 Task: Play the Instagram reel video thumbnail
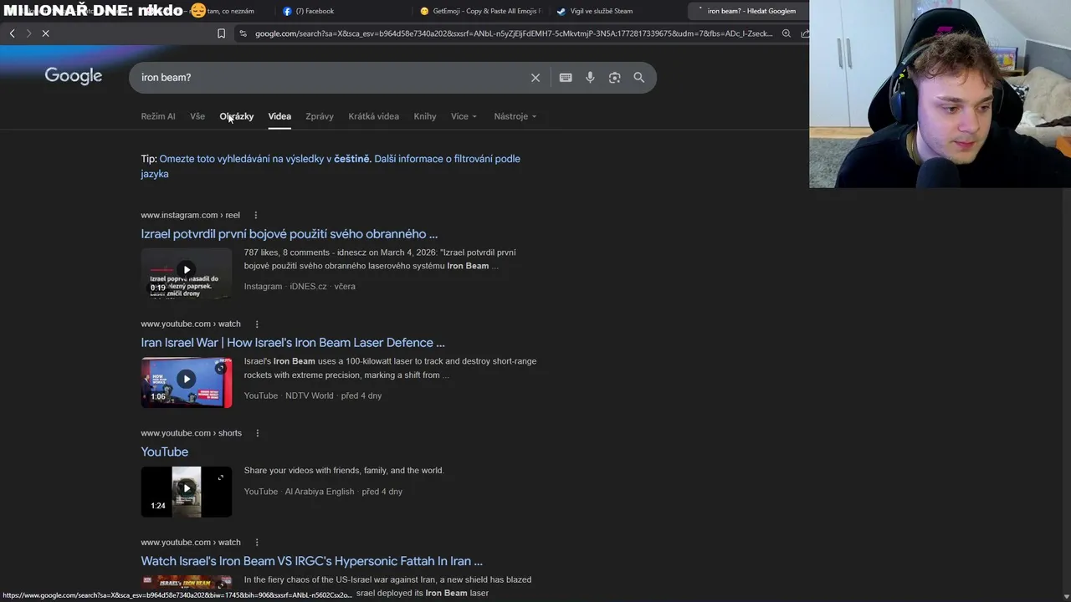coord(187,273)
